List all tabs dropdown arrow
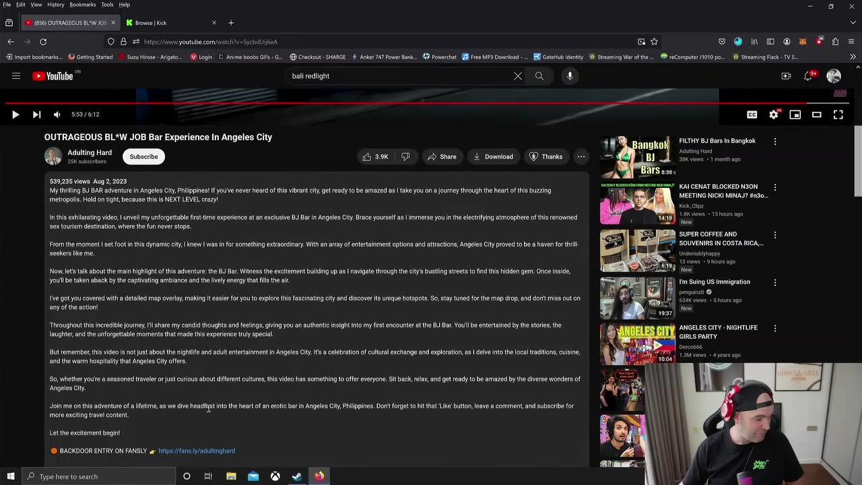This screenshot has height=485, width=862. point(853,23)
